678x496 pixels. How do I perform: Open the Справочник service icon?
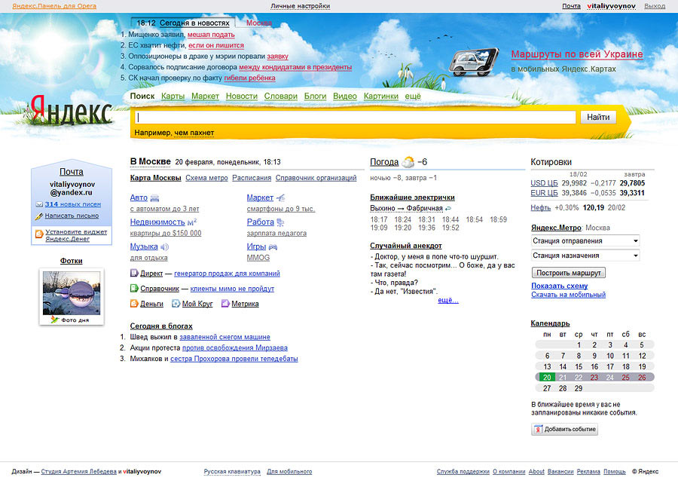click(x=134, y=289)
